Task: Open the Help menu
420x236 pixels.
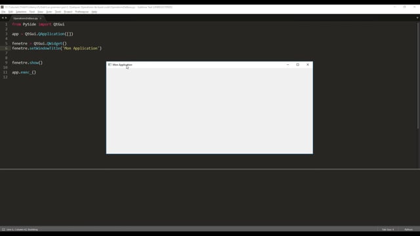Action: pos(94,12)
